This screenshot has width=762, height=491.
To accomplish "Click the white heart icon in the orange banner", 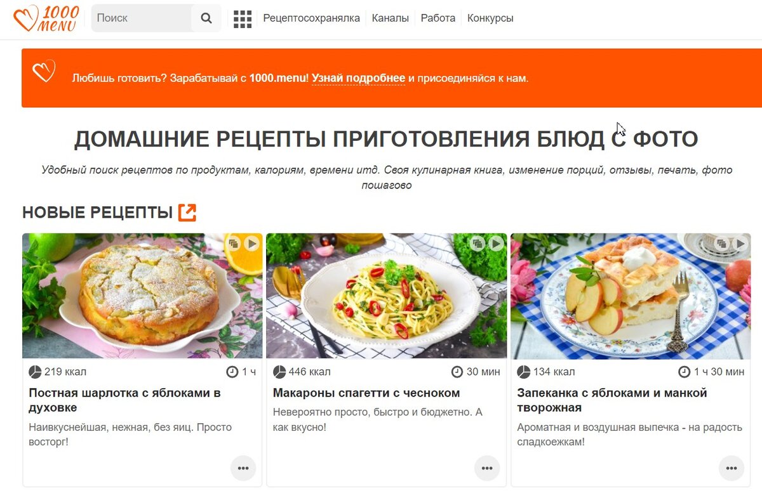I will coord(44,71).
